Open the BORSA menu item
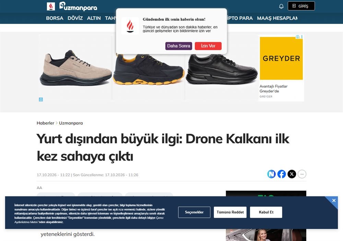This screenshot has width=343, height=241. click(x=55, y=18)
